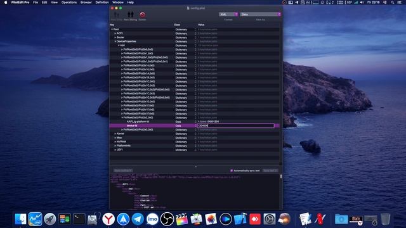Click the XML text pane scrollbar thumb
The image size is (406, 228).
click(281, 176)
